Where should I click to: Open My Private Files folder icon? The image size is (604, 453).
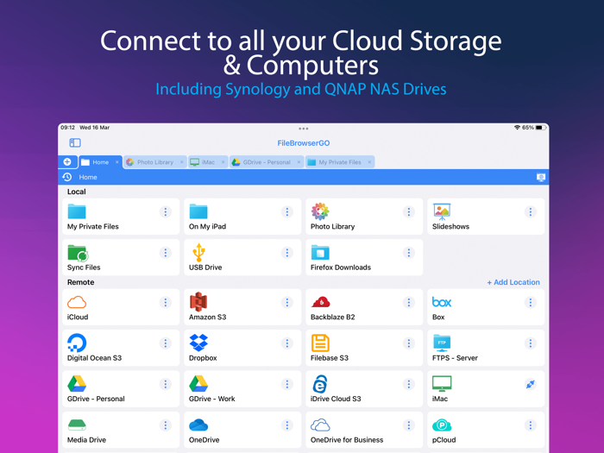[x=77, y=211]
